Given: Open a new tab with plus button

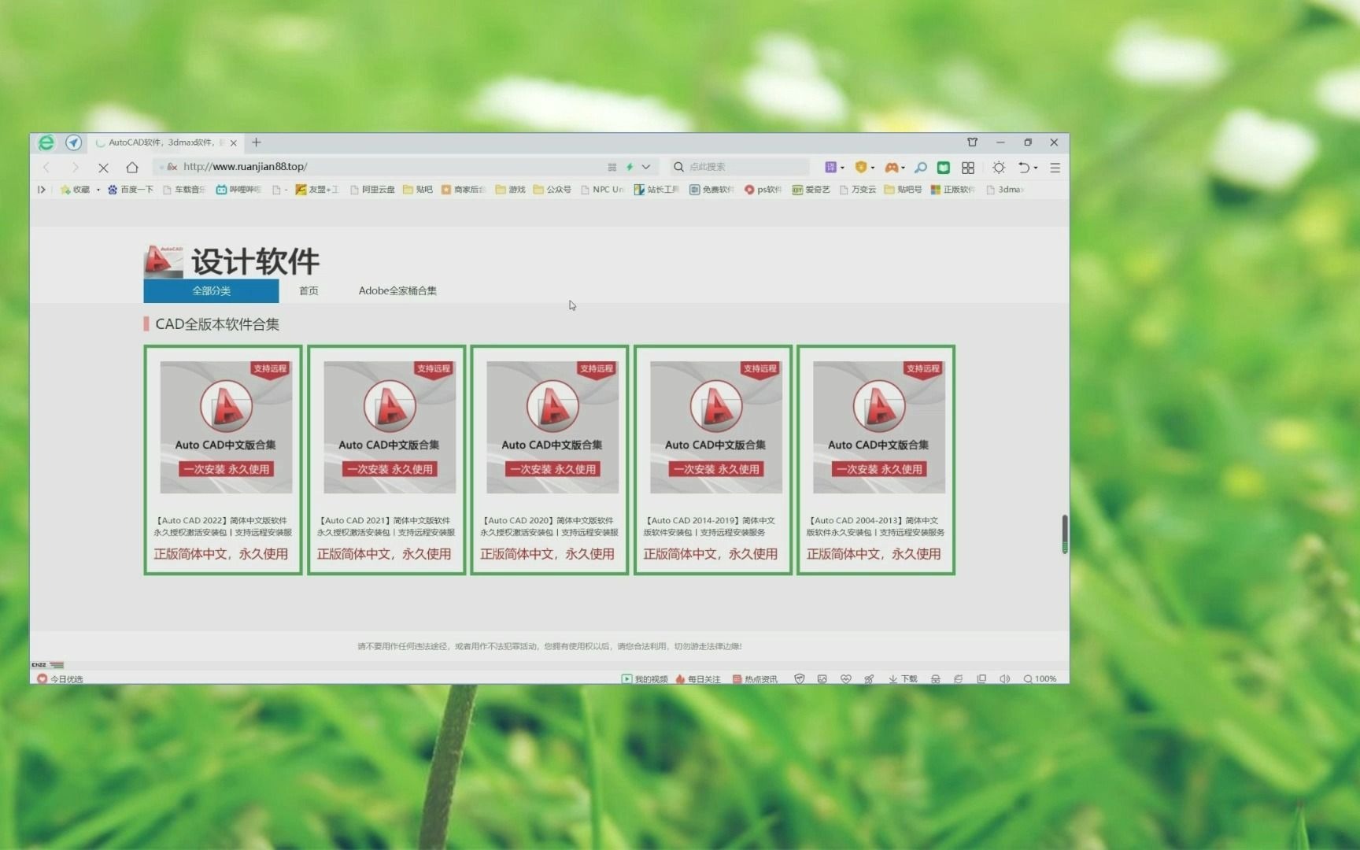Looking at the screenshot, I should point(256,142).
